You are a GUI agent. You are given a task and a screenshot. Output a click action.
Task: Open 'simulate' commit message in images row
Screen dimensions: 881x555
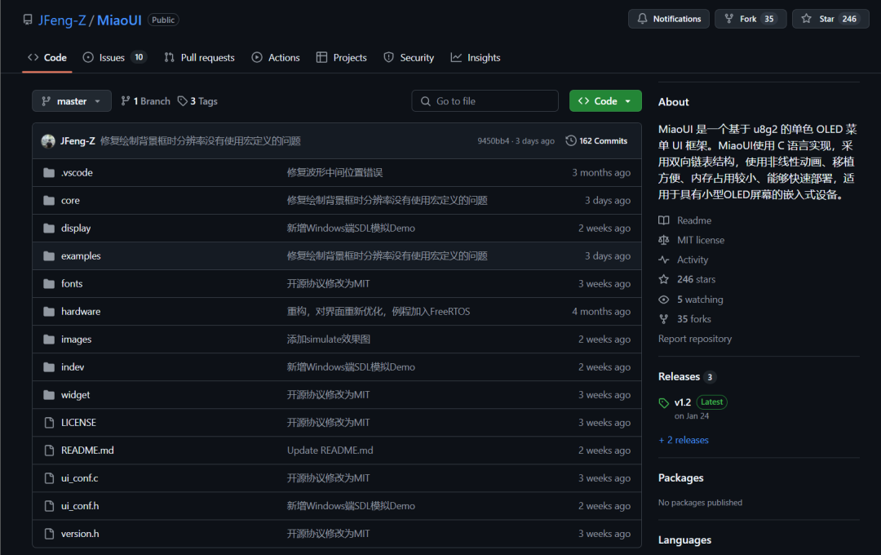329,340
